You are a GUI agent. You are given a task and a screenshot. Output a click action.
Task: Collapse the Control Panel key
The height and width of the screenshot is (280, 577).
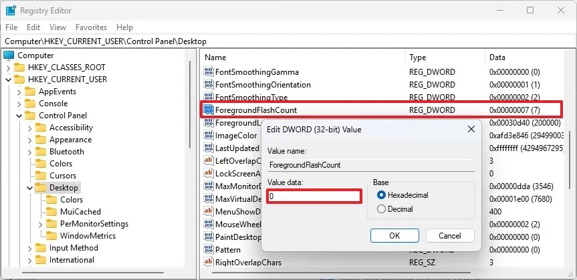coord(19,116)
